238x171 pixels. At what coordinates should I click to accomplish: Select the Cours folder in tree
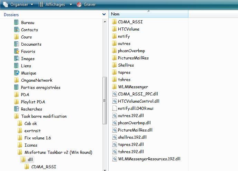coord(23,37)
